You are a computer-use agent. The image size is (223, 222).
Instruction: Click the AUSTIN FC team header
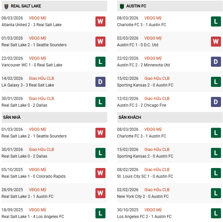[136, 6]
